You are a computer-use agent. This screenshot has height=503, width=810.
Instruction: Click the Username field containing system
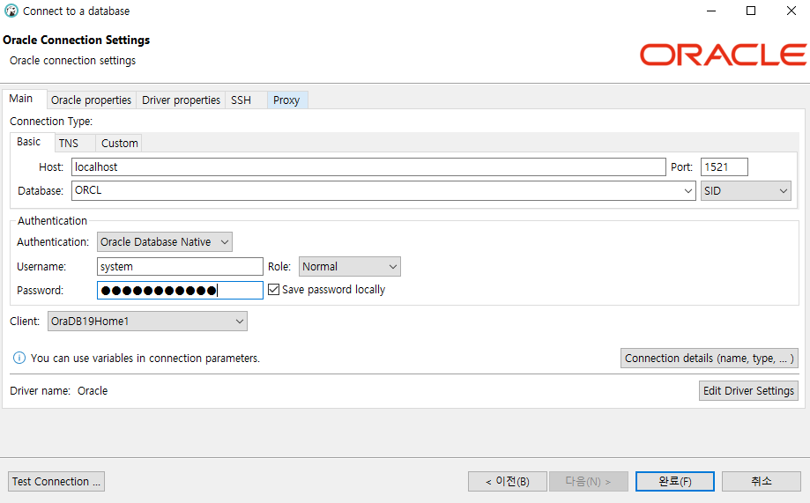pyautogui.click(x=180, y=267)
